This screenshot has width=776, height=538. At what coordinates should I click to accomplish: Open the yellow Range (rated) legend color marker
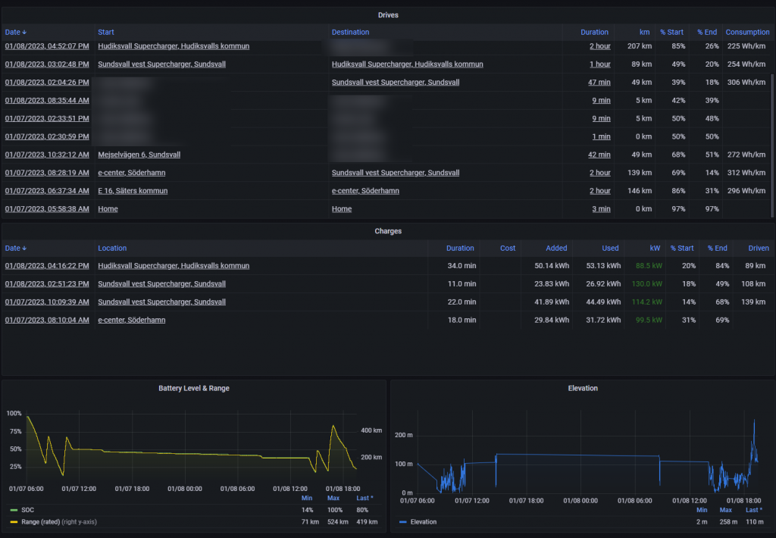click(x=14, y=522)
